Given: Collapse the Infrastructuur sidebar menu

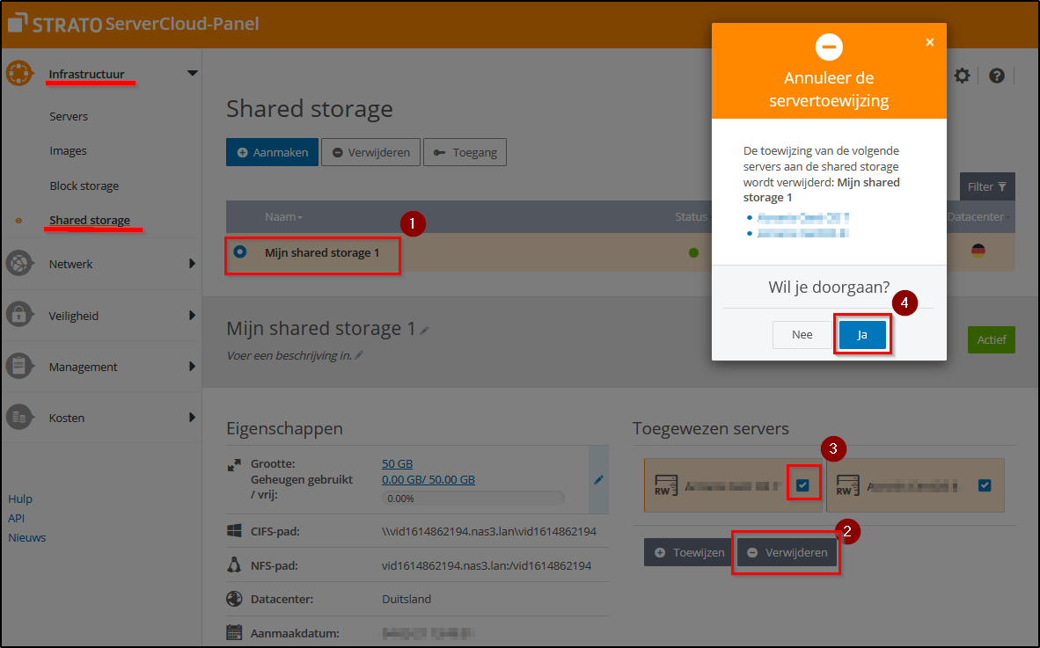Looking at the screenshot, I should click(191, 73).
